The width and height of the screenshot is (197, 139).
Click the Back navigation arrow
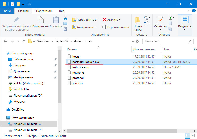pos(5,41)
